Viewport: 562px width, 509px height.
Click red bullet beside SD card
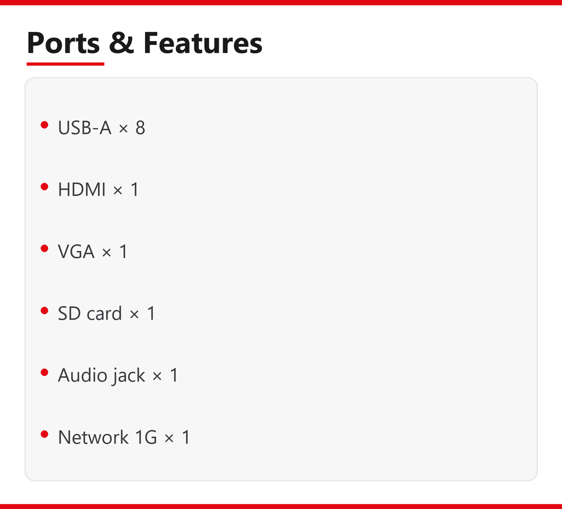pyautogui.click(x=44, y=311)
